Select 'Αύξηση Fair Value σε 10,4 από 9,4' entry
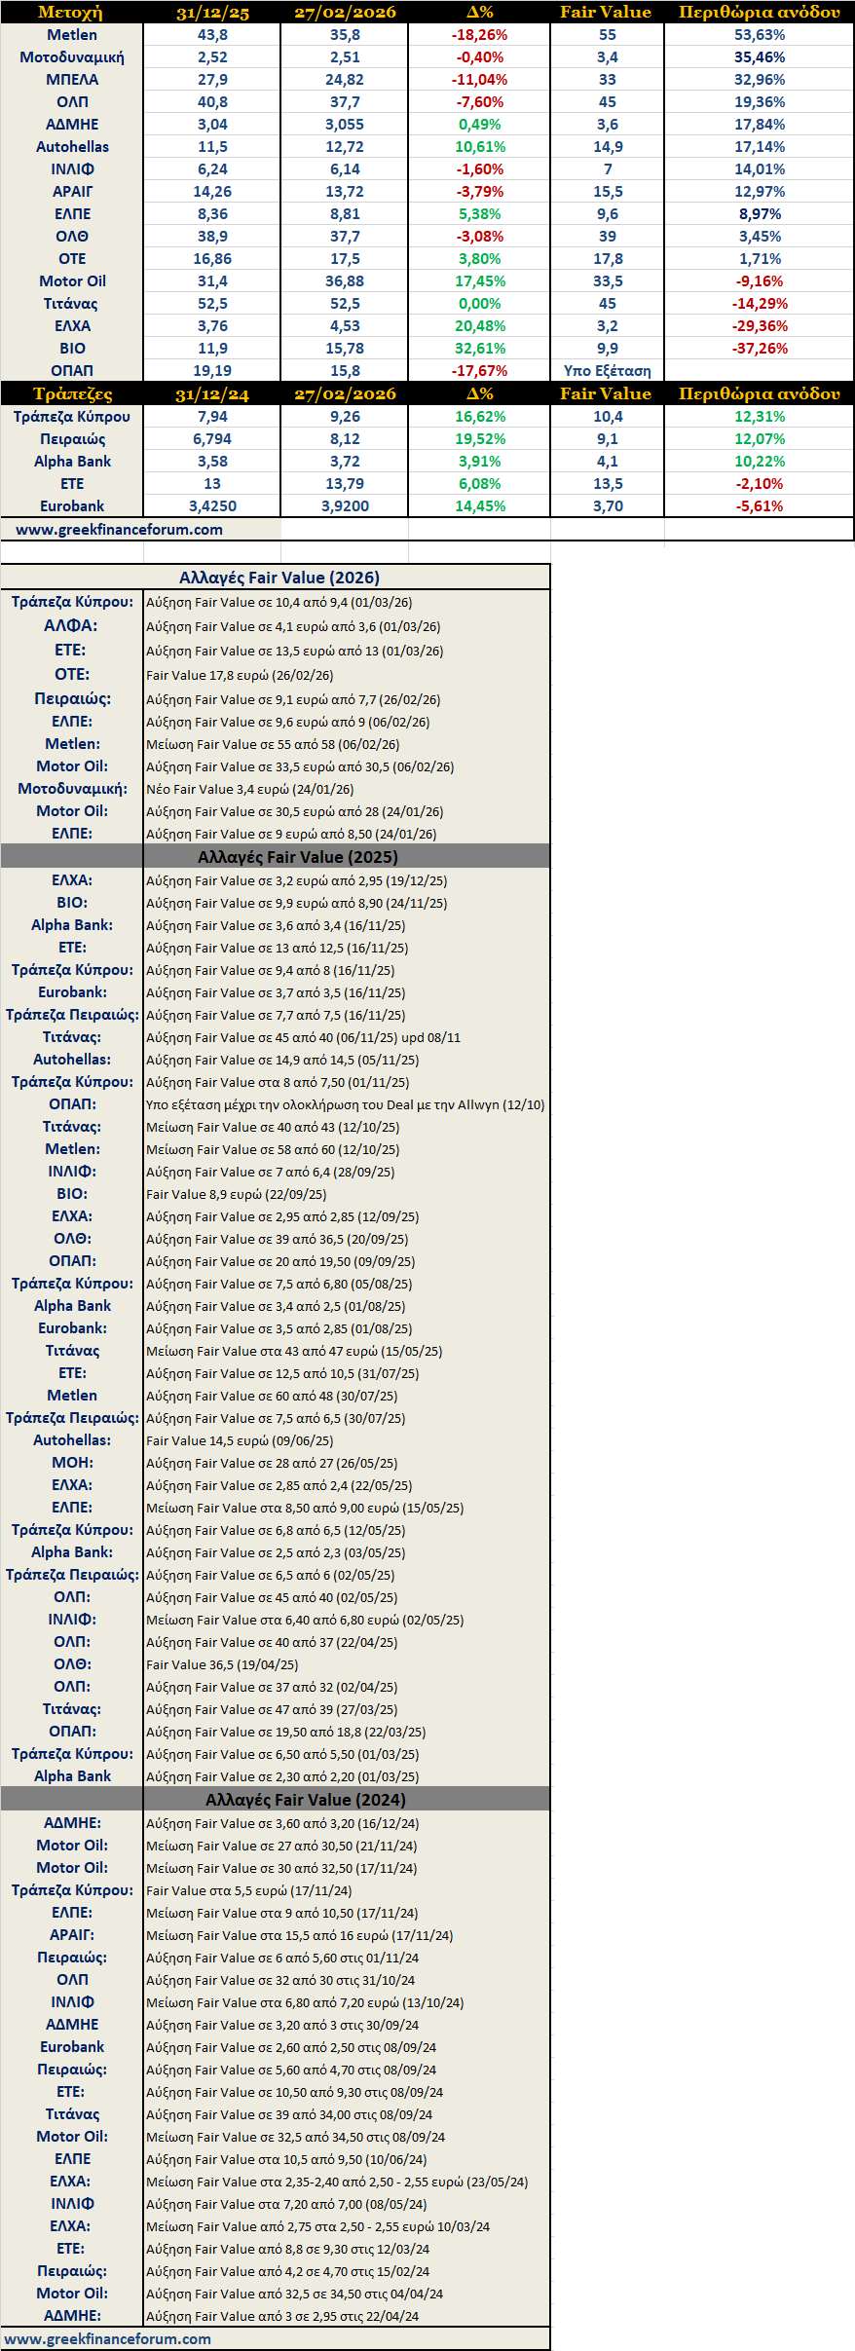 (279, 603)
